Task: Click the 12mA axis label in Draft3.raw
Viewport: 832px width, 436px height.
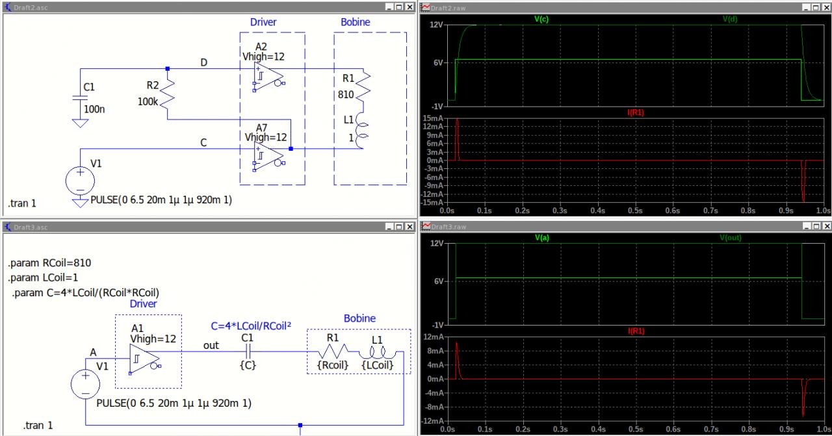Action: [434, 337]
